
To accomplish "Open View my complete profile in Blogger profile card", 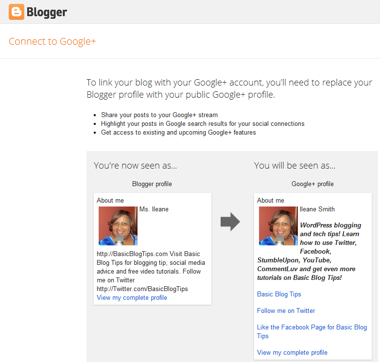I will pos(132,297).
